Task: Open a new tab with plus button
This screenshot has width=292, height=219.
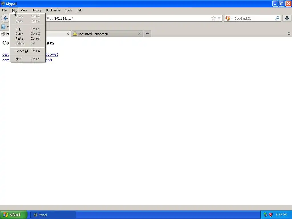Action: pyautogui.click(x=147, y=34)
